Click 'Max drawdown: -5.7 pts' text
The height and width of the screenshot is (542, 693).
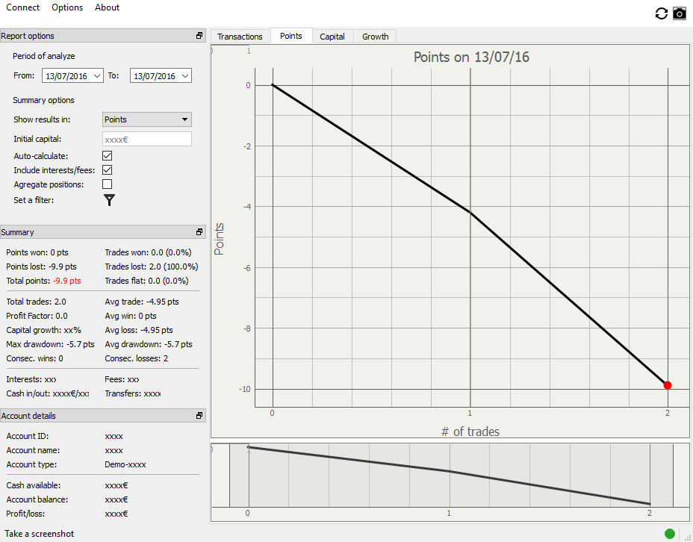[x=50, y=344]
